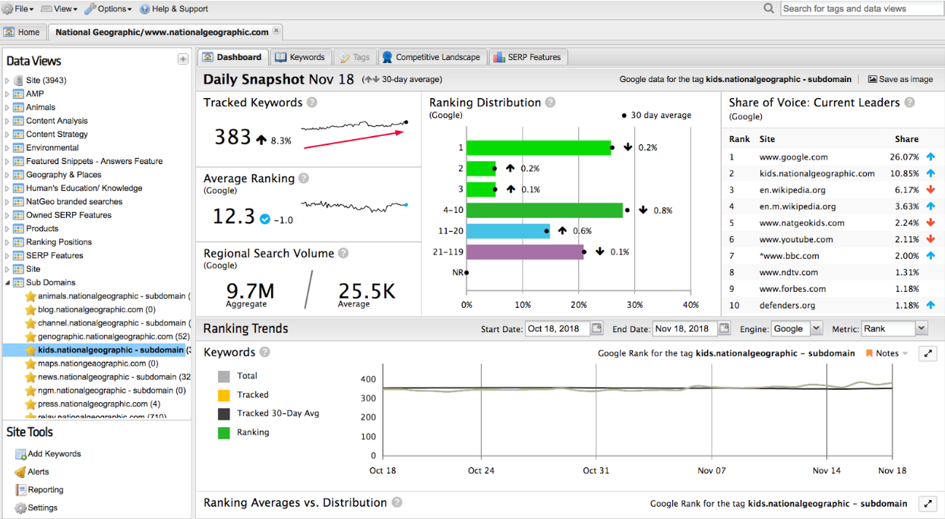945x519 pixels.
Task: Click the Alerts bell icon in Site Tools
Action: pyautogui.click(x=21, y=472)
